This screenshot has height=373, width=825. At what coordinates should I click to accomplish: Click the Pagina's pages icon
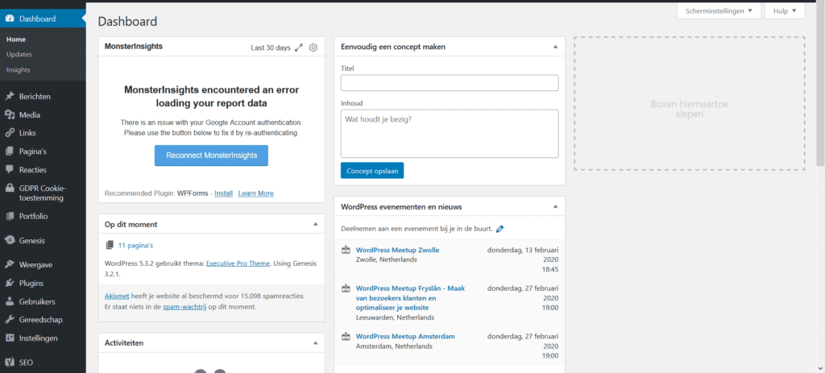click(x=10, y=151)
